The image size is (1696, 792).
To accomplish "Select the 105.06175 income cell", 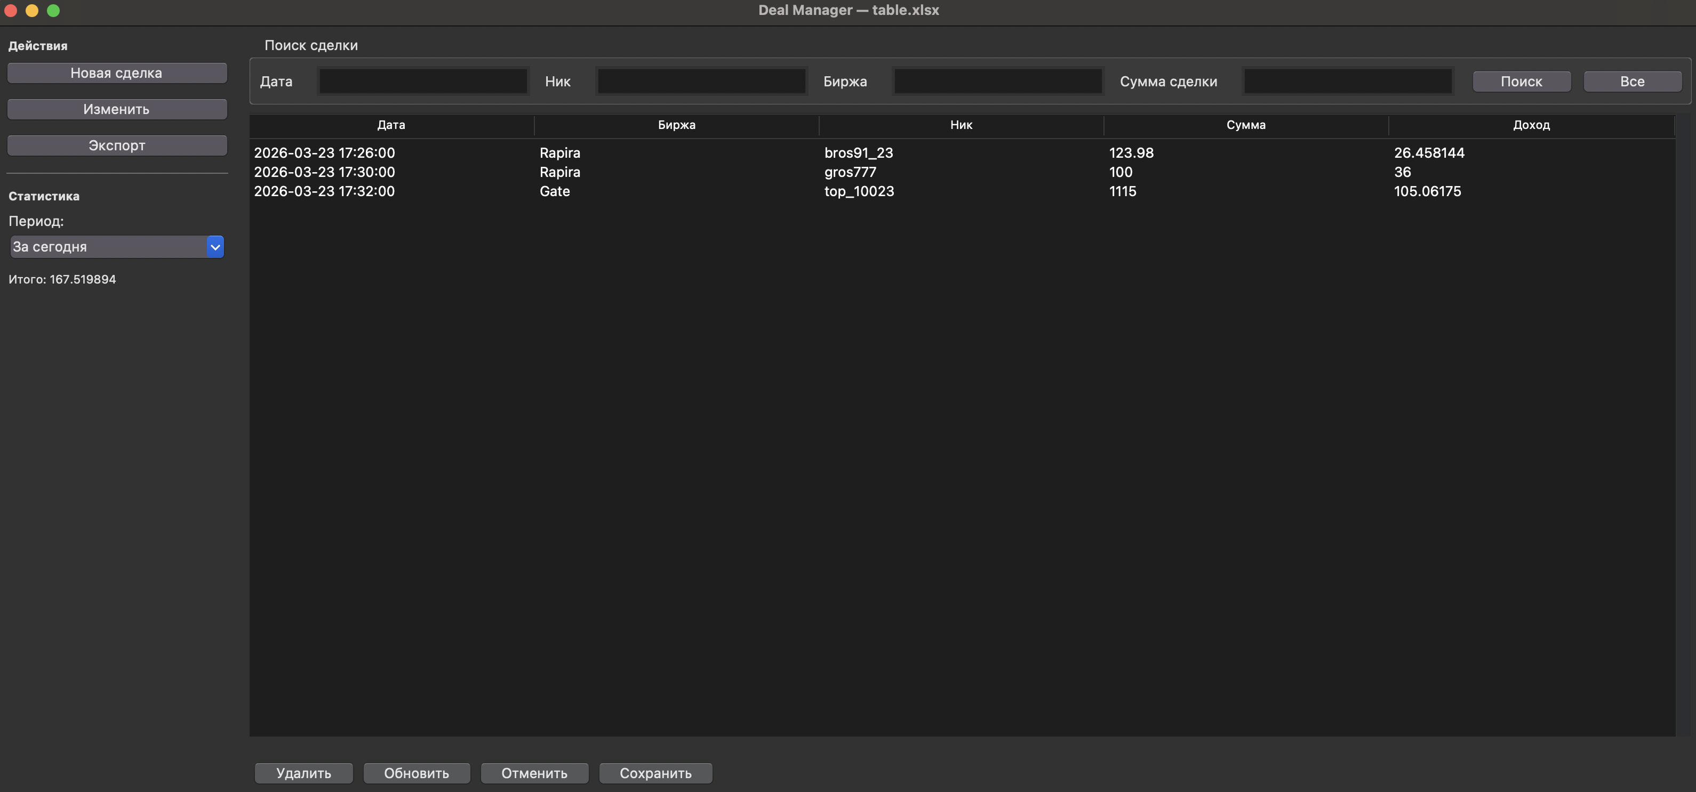I will (x=1531, y=191).
